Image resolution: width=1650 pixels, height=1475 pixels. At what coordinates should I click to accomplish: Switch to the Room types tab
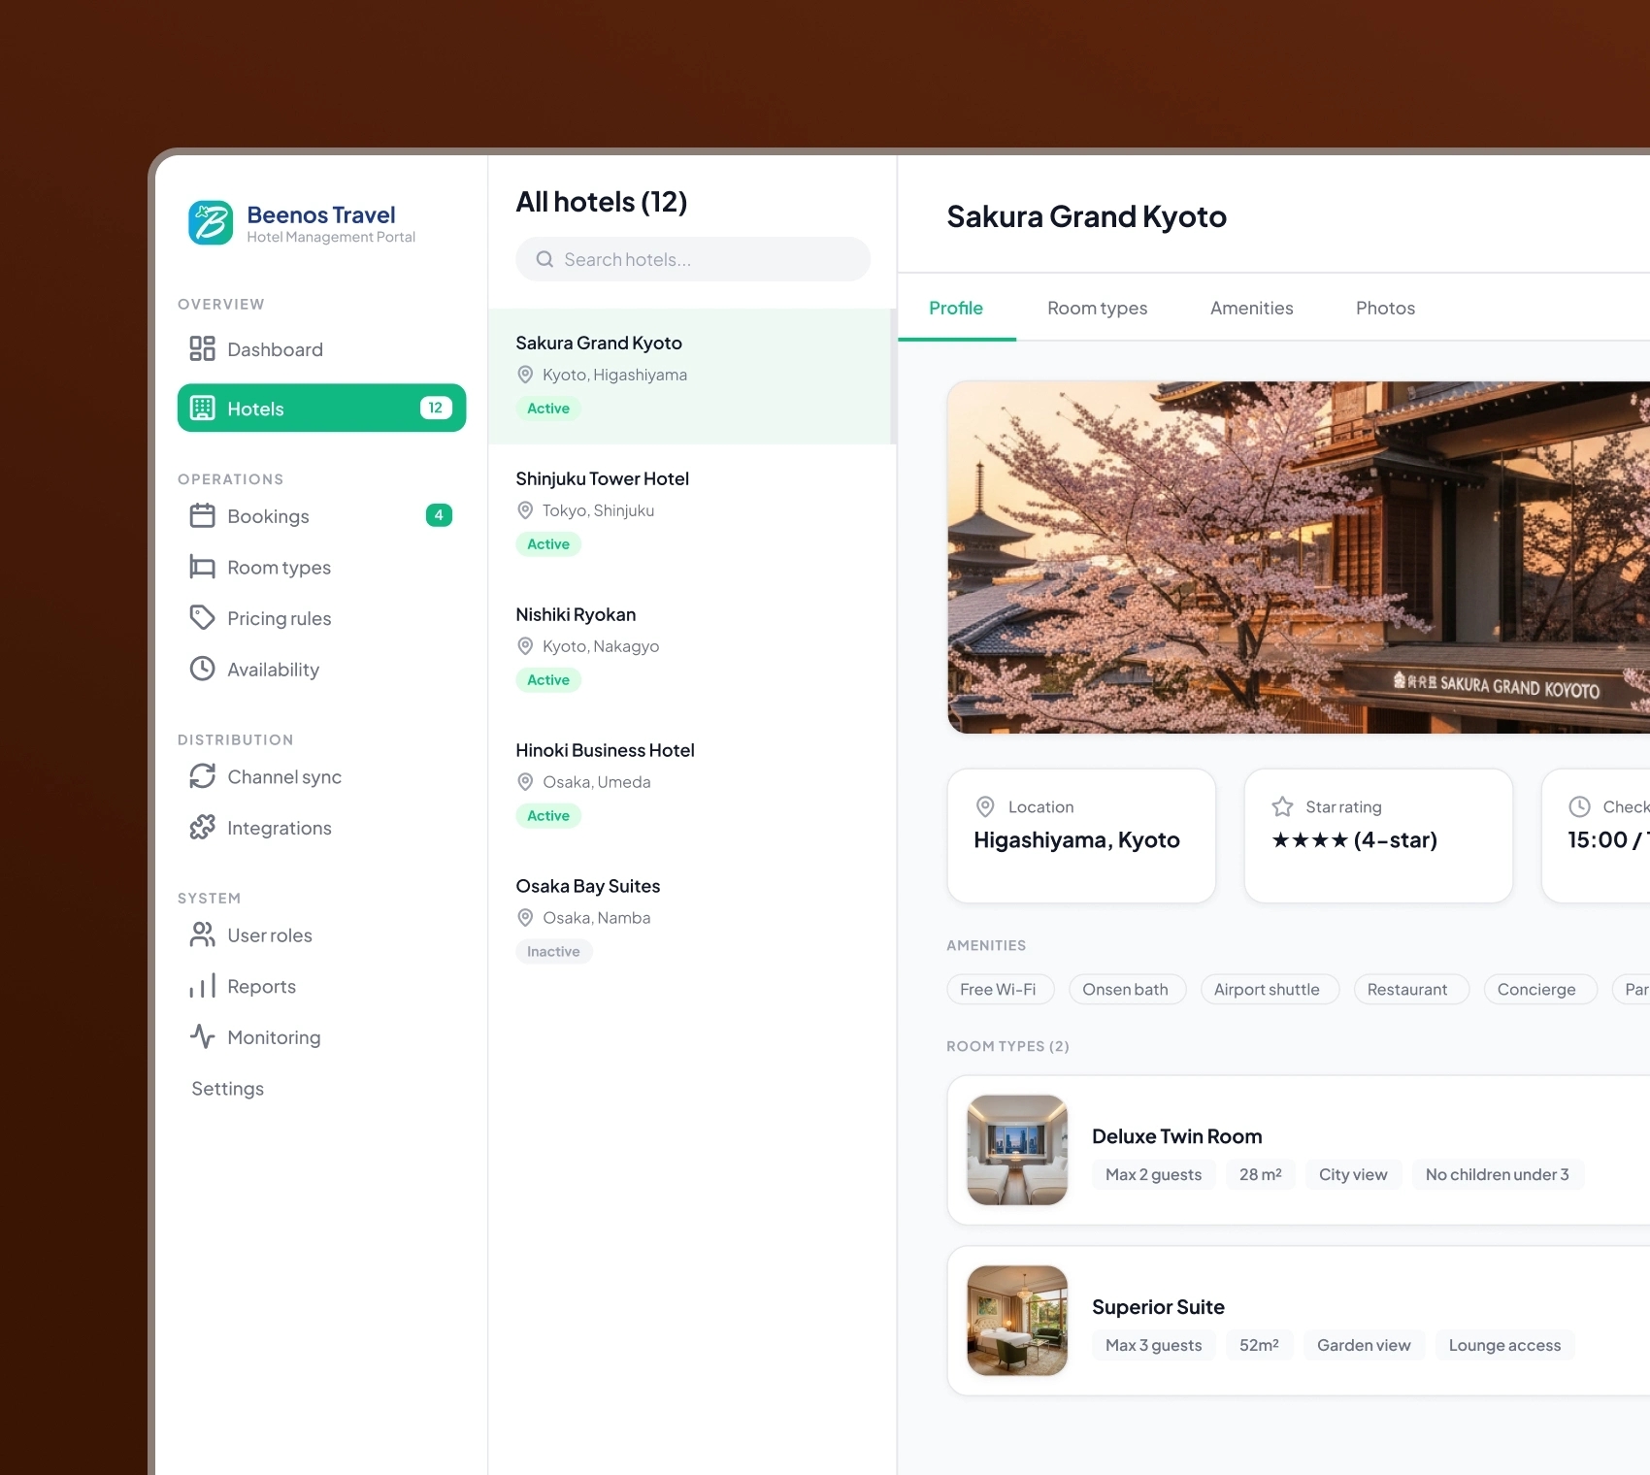coord(1097,308)
